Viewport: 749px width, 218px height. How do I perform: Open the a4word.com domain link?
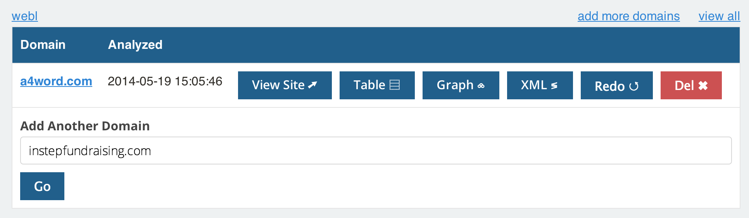click(56, 81)
